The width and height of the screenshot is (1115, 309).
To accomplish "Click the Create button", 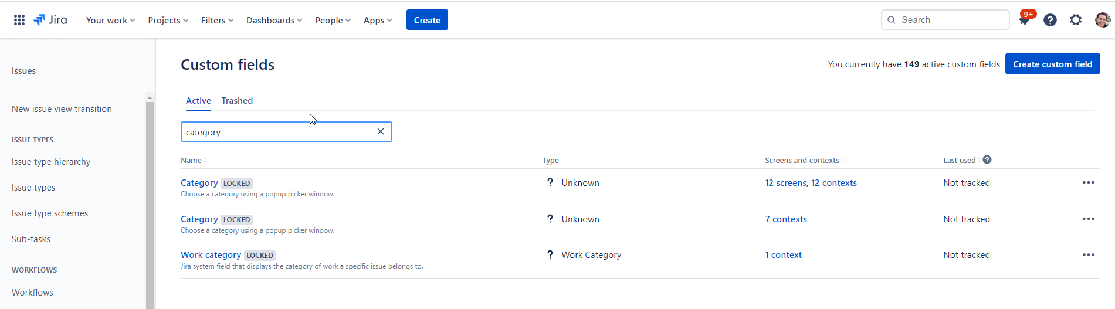I will 427,20.
